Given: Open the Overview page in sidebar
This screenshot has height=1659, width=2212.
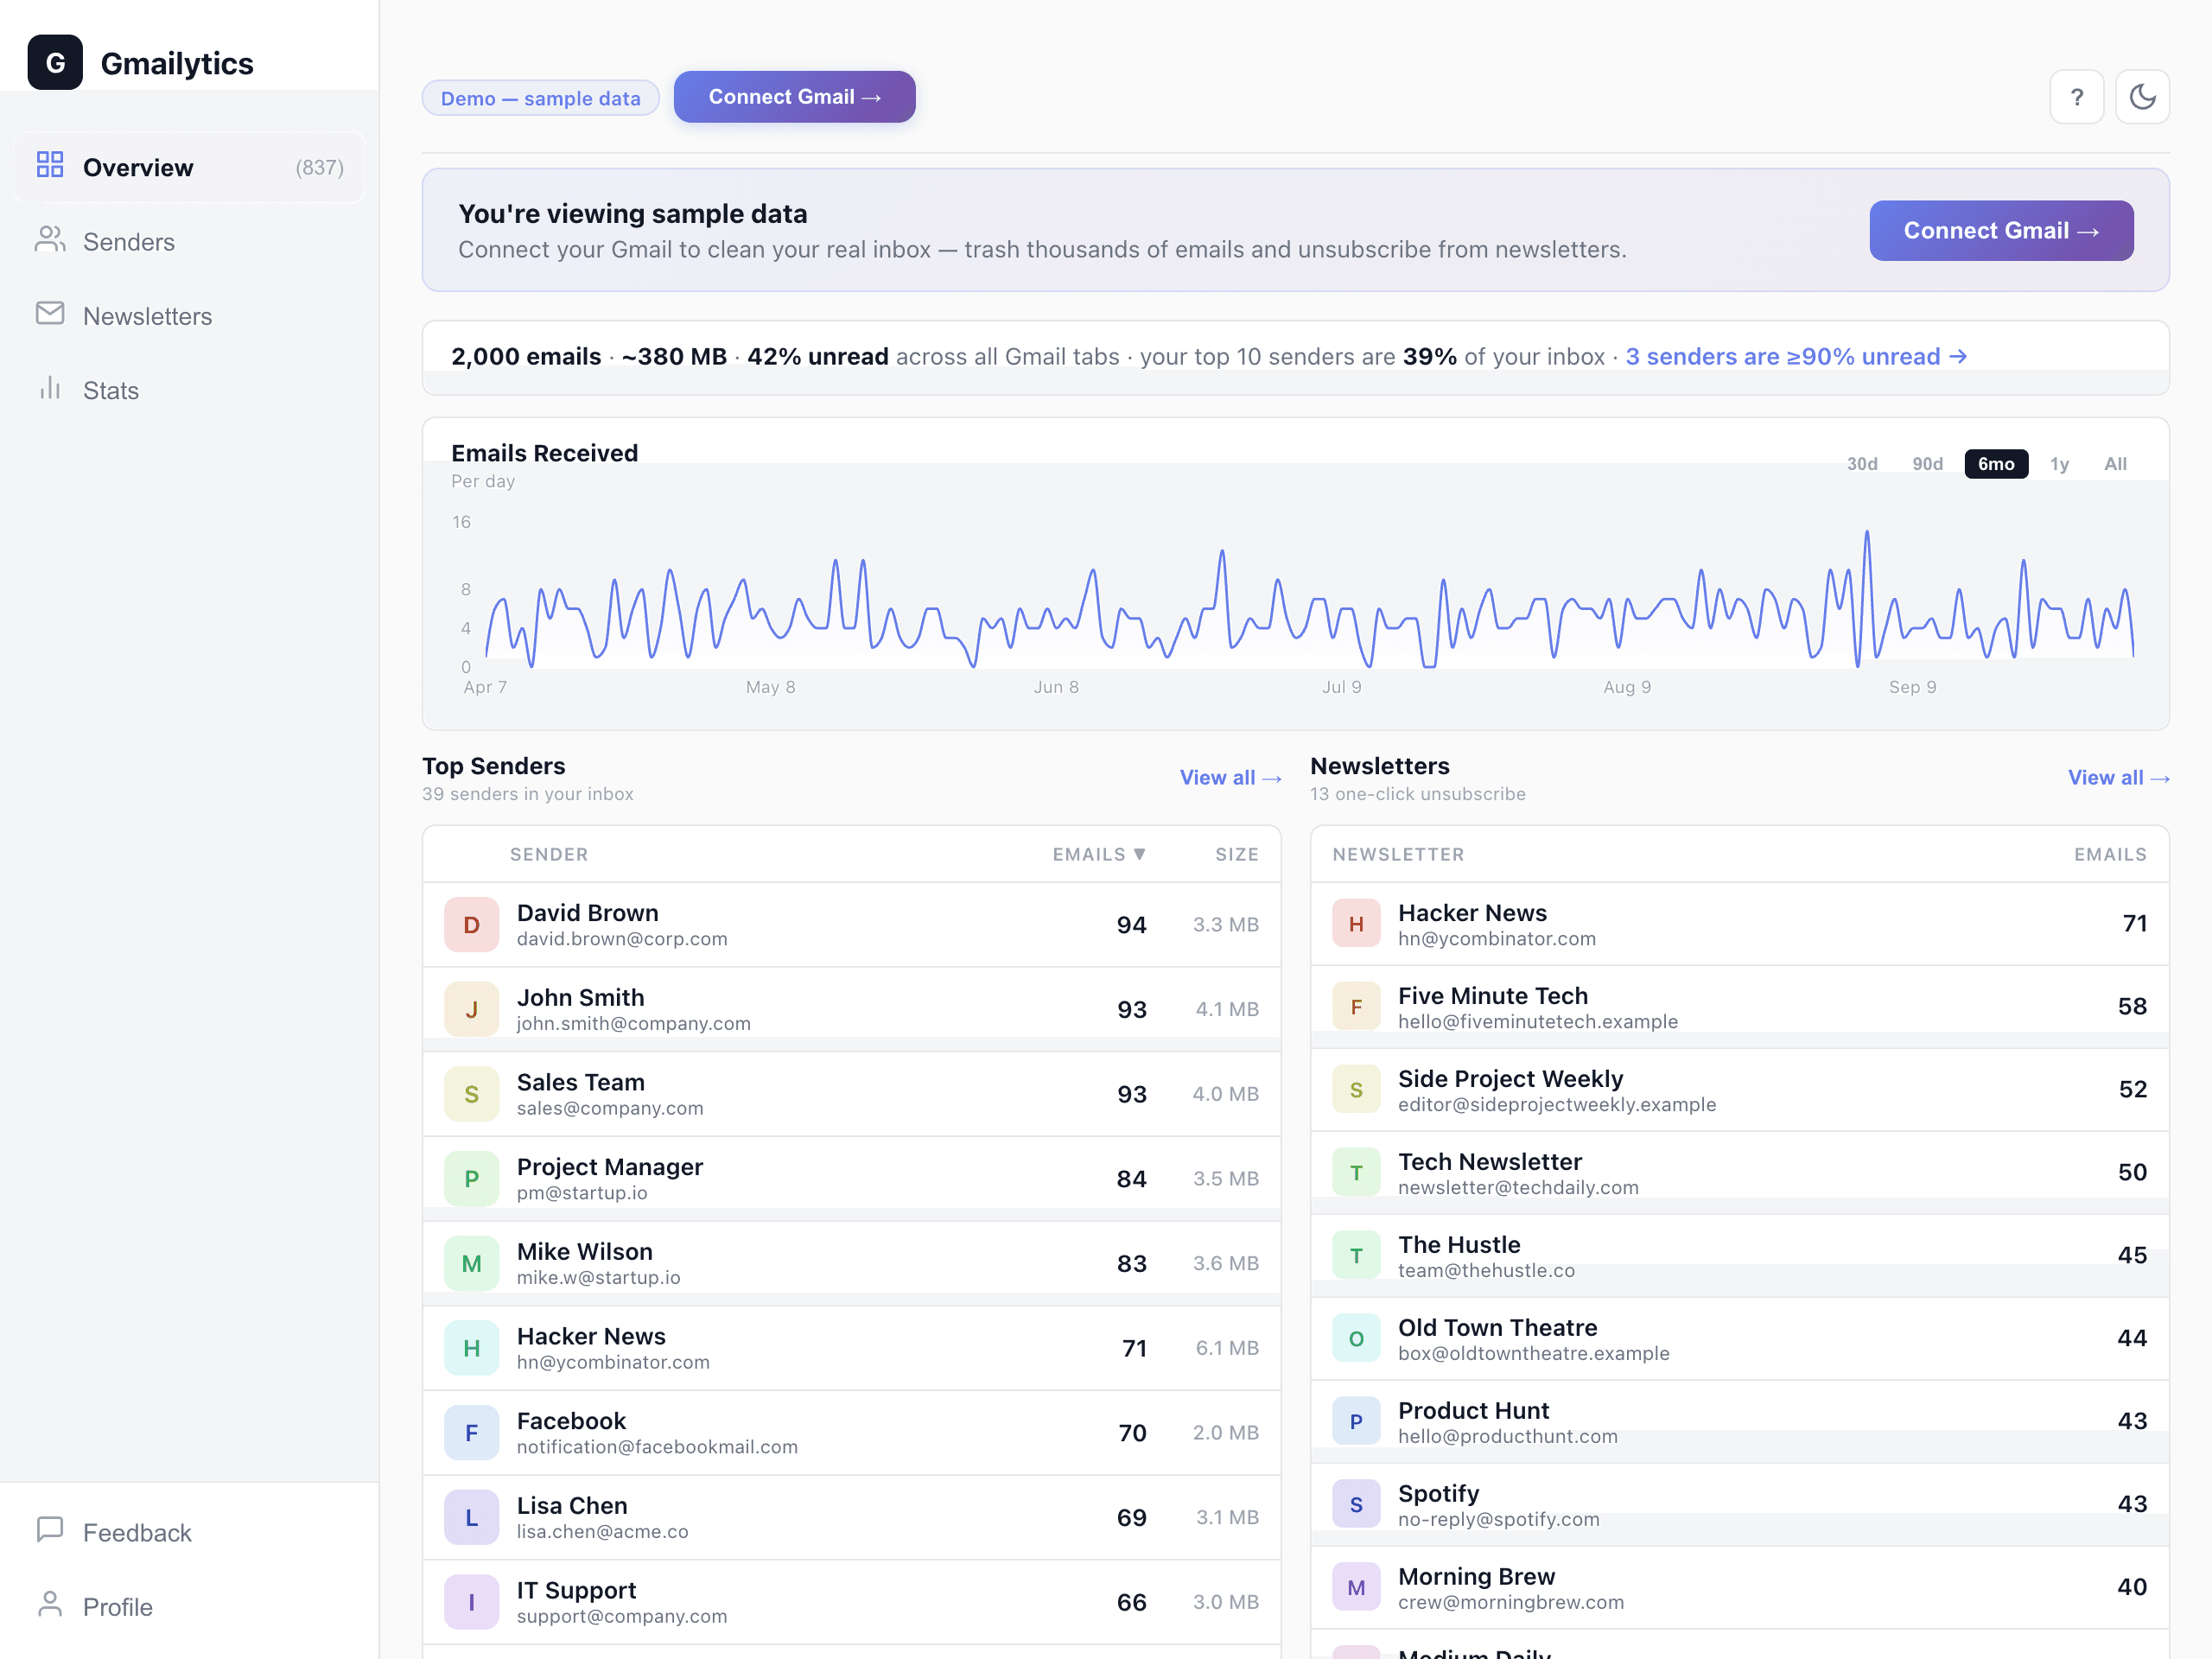Looking at the screenshot, I should pos(190,167).
